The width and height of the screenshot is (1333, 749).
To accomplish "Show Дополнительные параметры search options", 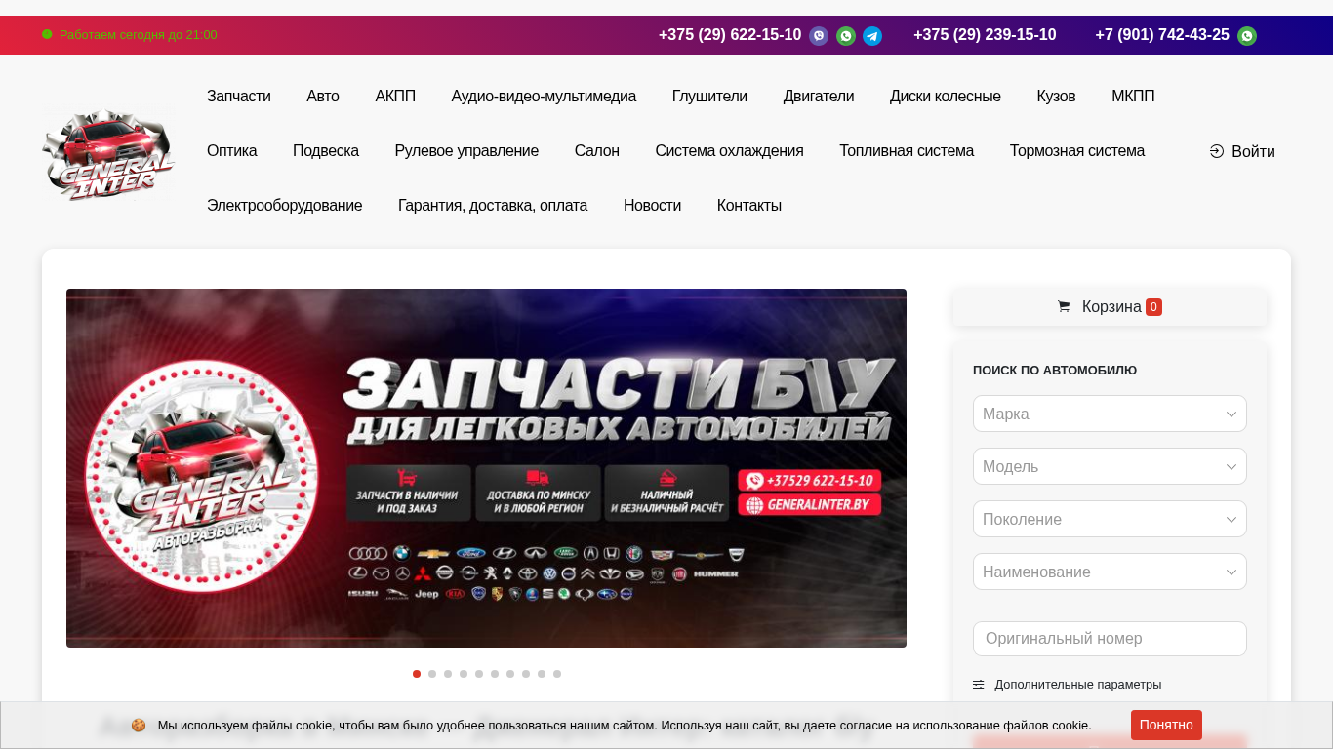I will [1068, 685].
